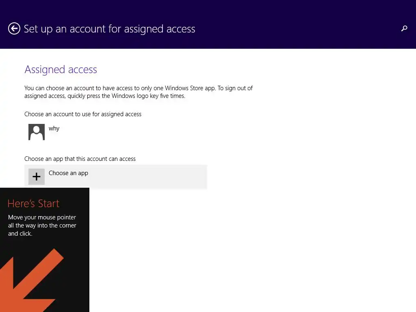This screenshot has height=312, width=416.
Task: Click the plus icon to choose an app
Action: tap(37, 177)
